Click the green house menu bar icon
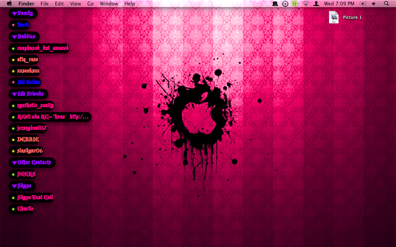 (x=295, y=3)
